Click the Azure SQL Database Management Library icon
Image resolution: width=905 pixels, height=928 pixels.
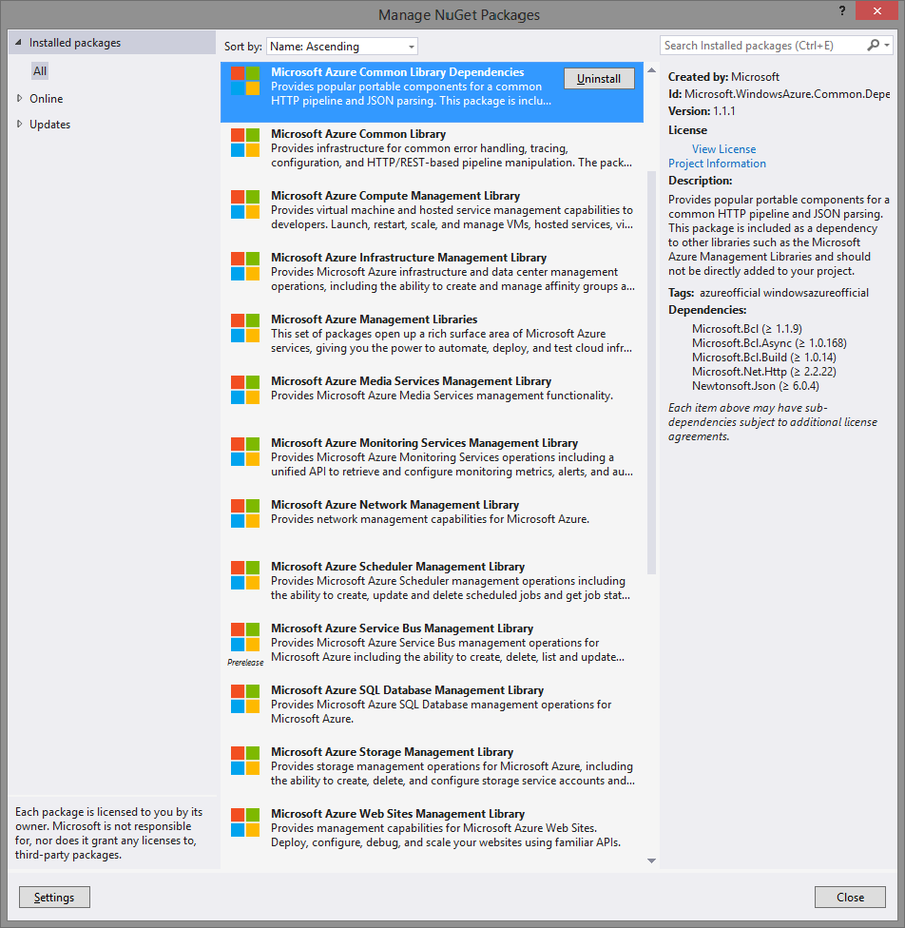click(245, 699)
